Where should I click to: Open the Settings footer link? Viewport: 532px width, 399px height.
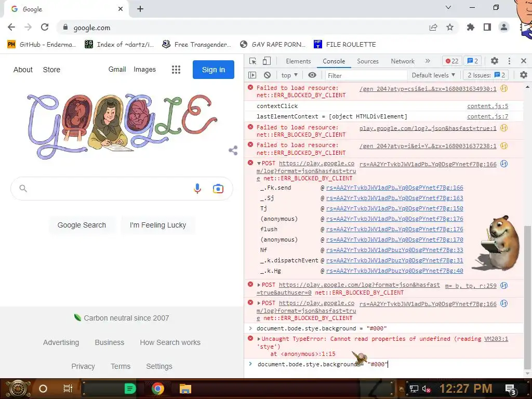159,366
